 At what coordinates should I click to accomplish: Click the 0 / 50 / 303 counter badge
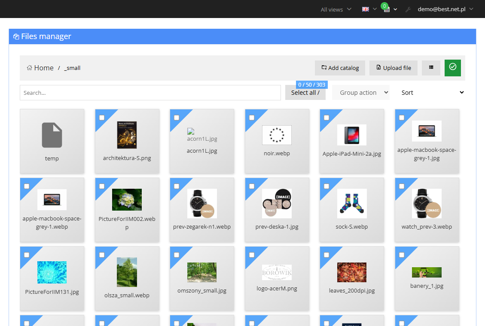tap(312, 85)
